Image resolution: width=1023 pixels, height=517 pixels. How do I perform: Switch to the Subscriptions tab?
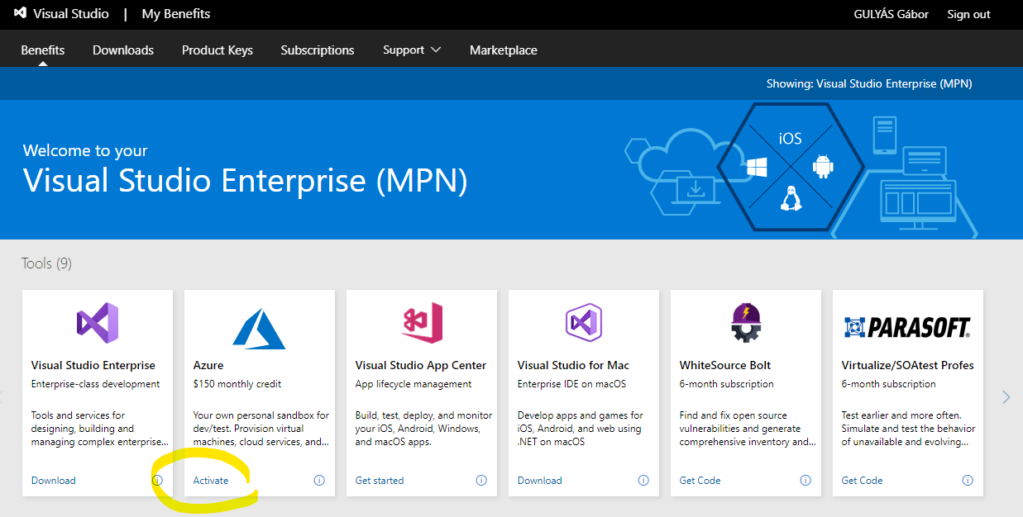pos(318,50)
